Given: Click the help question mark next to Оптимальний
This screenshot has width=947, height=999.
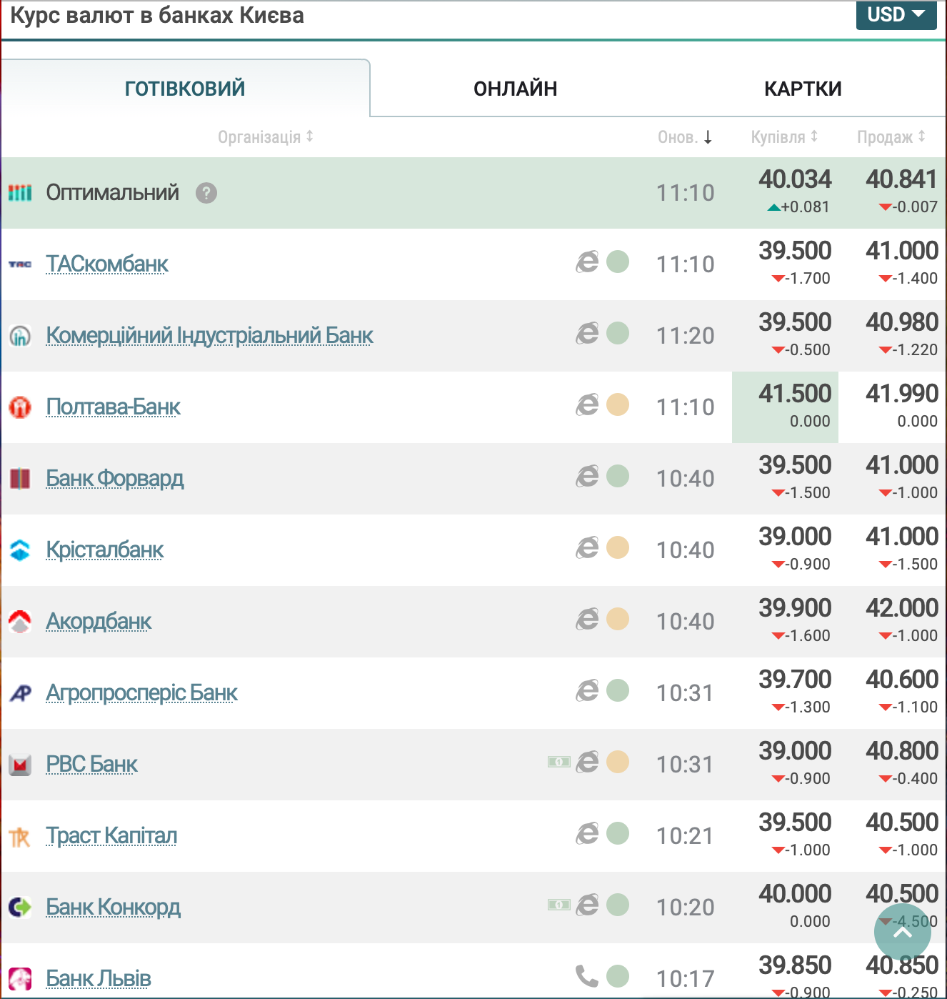Looking at the screenshot, I should click(206, 193).
